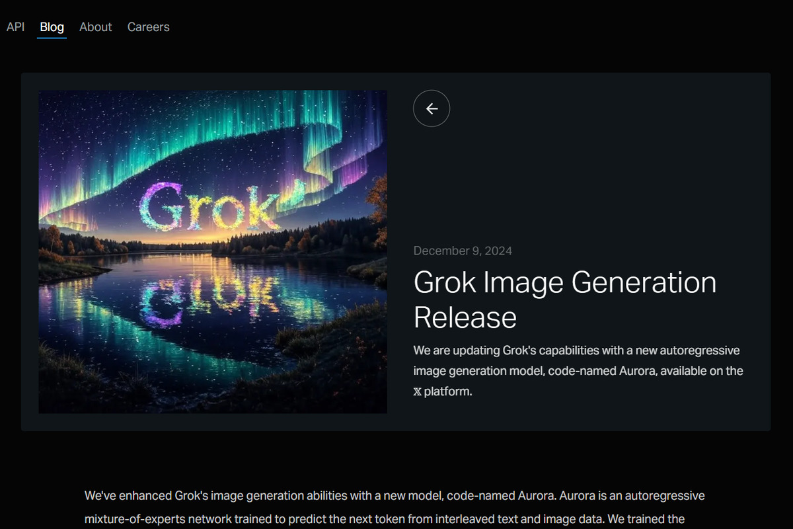Open the Careers navigation link
Screen dimensions: 793x529
(148, 27)
